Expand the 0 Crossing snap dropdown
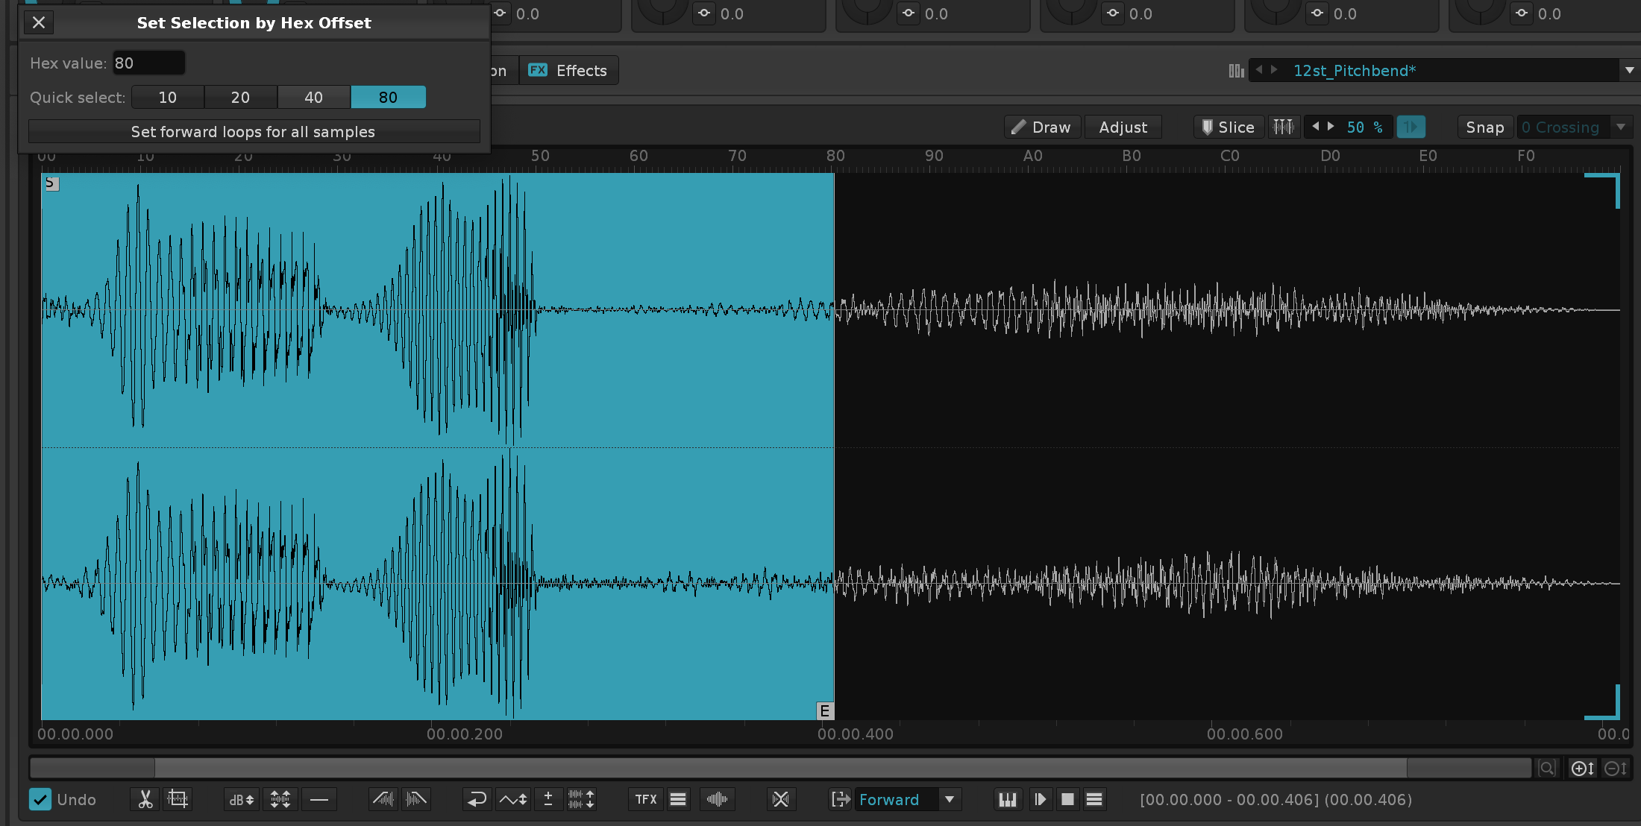The image size is (1641, 826). click(x=1620, y=127)
